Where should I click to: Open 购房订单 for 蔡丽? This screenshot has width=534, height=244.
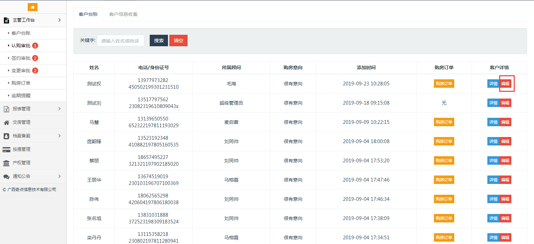coord(444,161)
